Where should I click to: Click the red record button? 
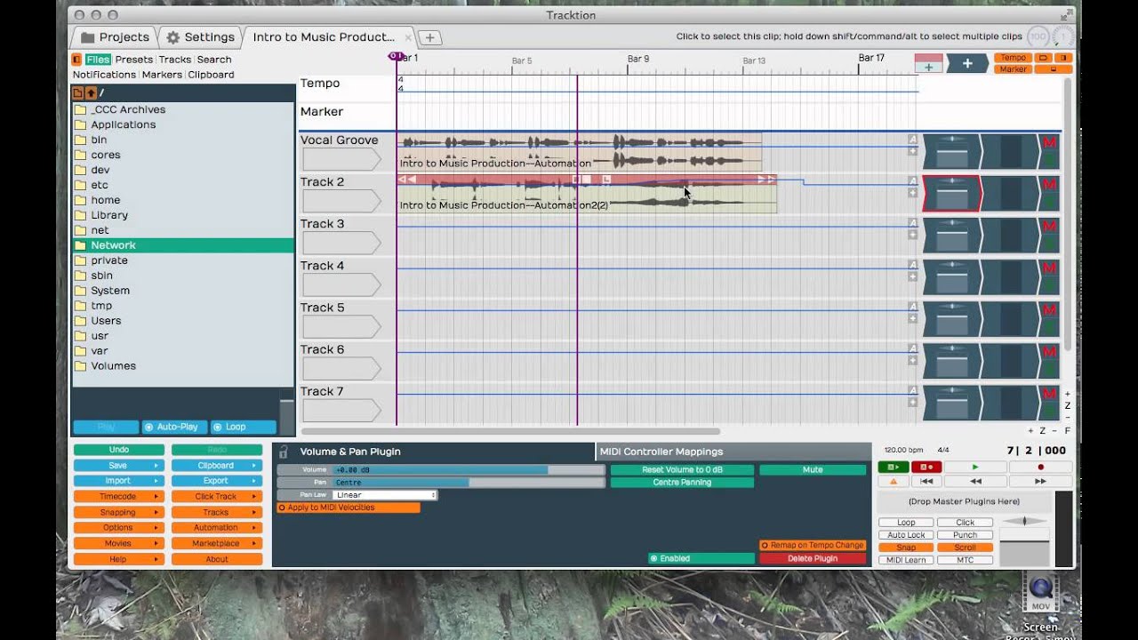[x=1040, y=467]
